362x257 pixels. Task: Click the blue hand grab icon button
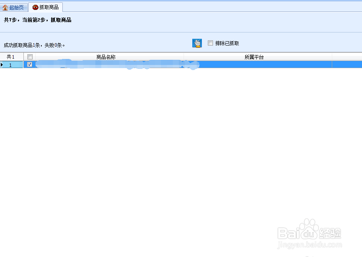pyautogui.click(x=197, y=43)
